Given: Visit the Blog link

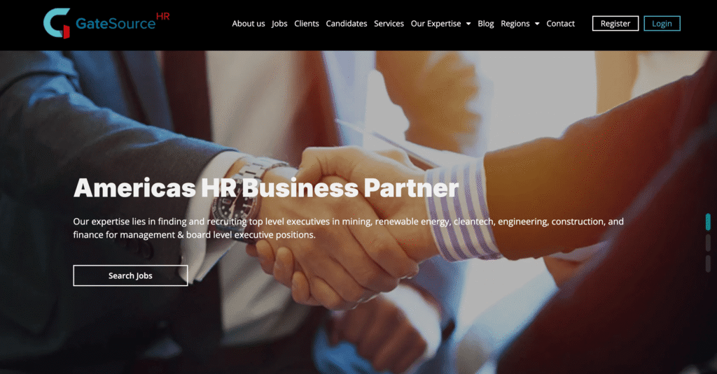Looking at the screenshot, I should 486,24.
